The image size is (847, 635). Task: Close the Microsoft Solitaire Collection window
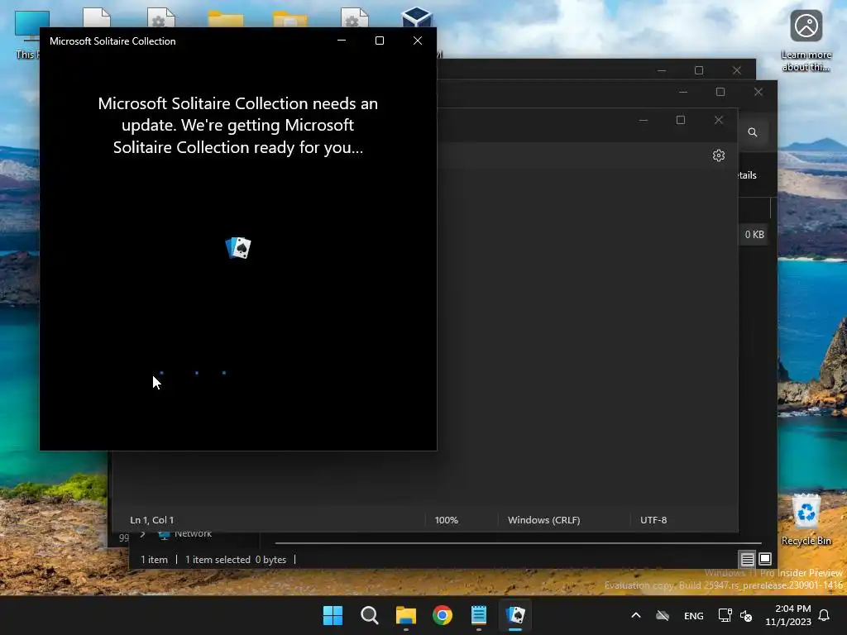(418, 41)
